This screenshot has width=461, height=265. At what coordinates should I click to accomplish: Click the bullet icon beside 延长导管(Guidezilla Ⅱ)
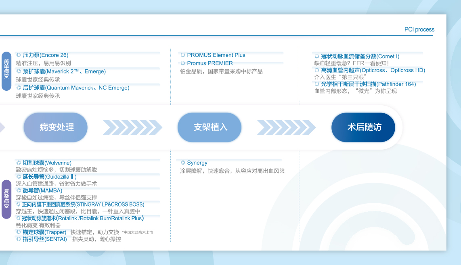coord(19,177)
